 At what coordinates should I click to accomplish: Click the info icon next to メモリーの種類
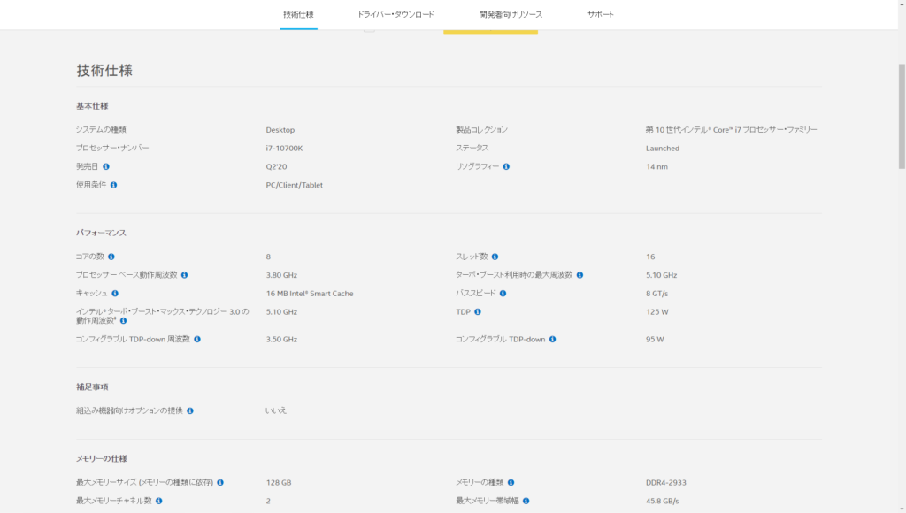[x=511, y=482]
